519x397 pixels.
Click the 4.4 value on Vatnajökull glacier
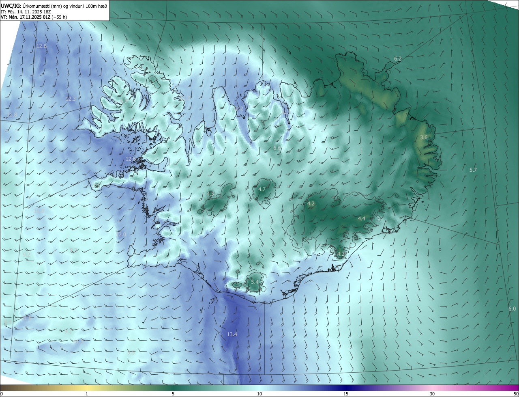point(362,219)
